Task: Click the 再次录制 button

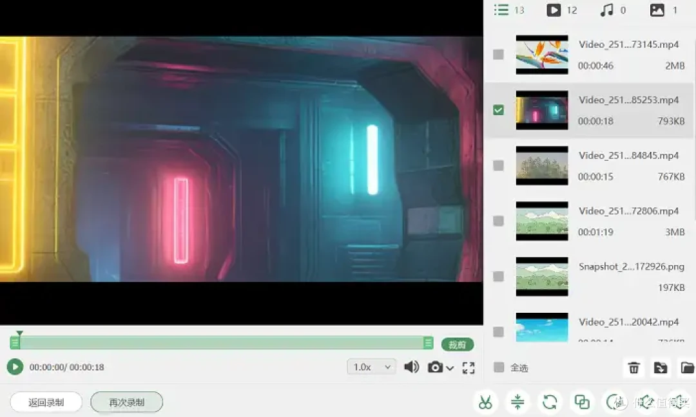Action: tap(126, 402)
